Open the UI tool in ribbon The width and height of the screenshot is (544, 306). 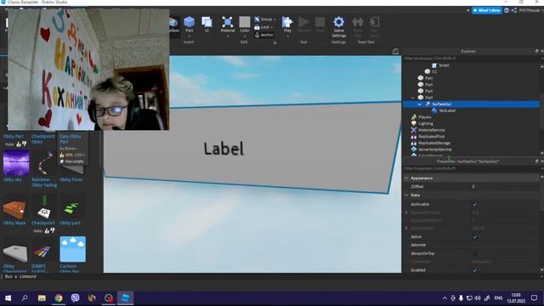point(207,25)
